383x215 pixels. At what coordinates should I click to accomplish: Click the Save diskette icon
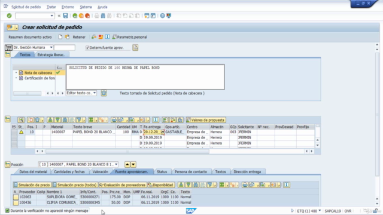[65, 16]
